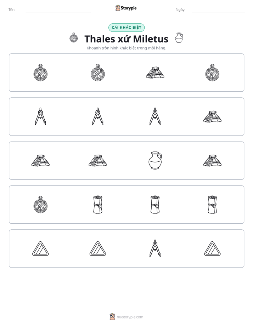Click the first drawing compass in row two
The image size is (253, 327).
click(40, 116)
